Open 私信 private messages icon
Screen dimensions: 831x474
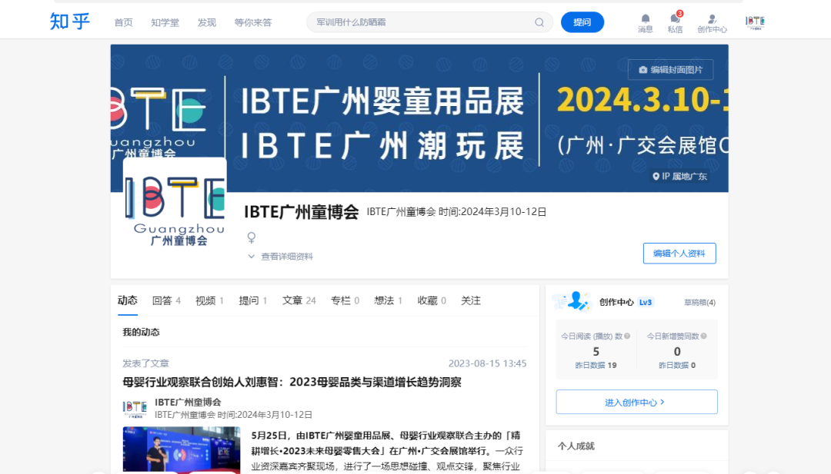pyautogui.click(x=675, y=23)
